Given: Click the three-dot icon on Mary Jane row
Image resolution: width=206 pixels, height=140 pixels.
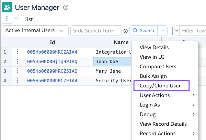Looking at the screenshot, I should click(17, 71).
